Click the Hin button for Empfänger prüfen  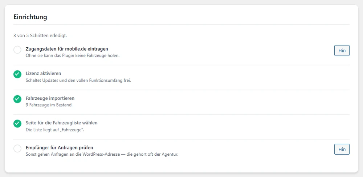(342, 149)
